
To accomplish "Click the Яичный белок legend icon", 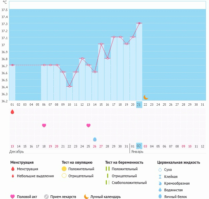I will 160,197.
